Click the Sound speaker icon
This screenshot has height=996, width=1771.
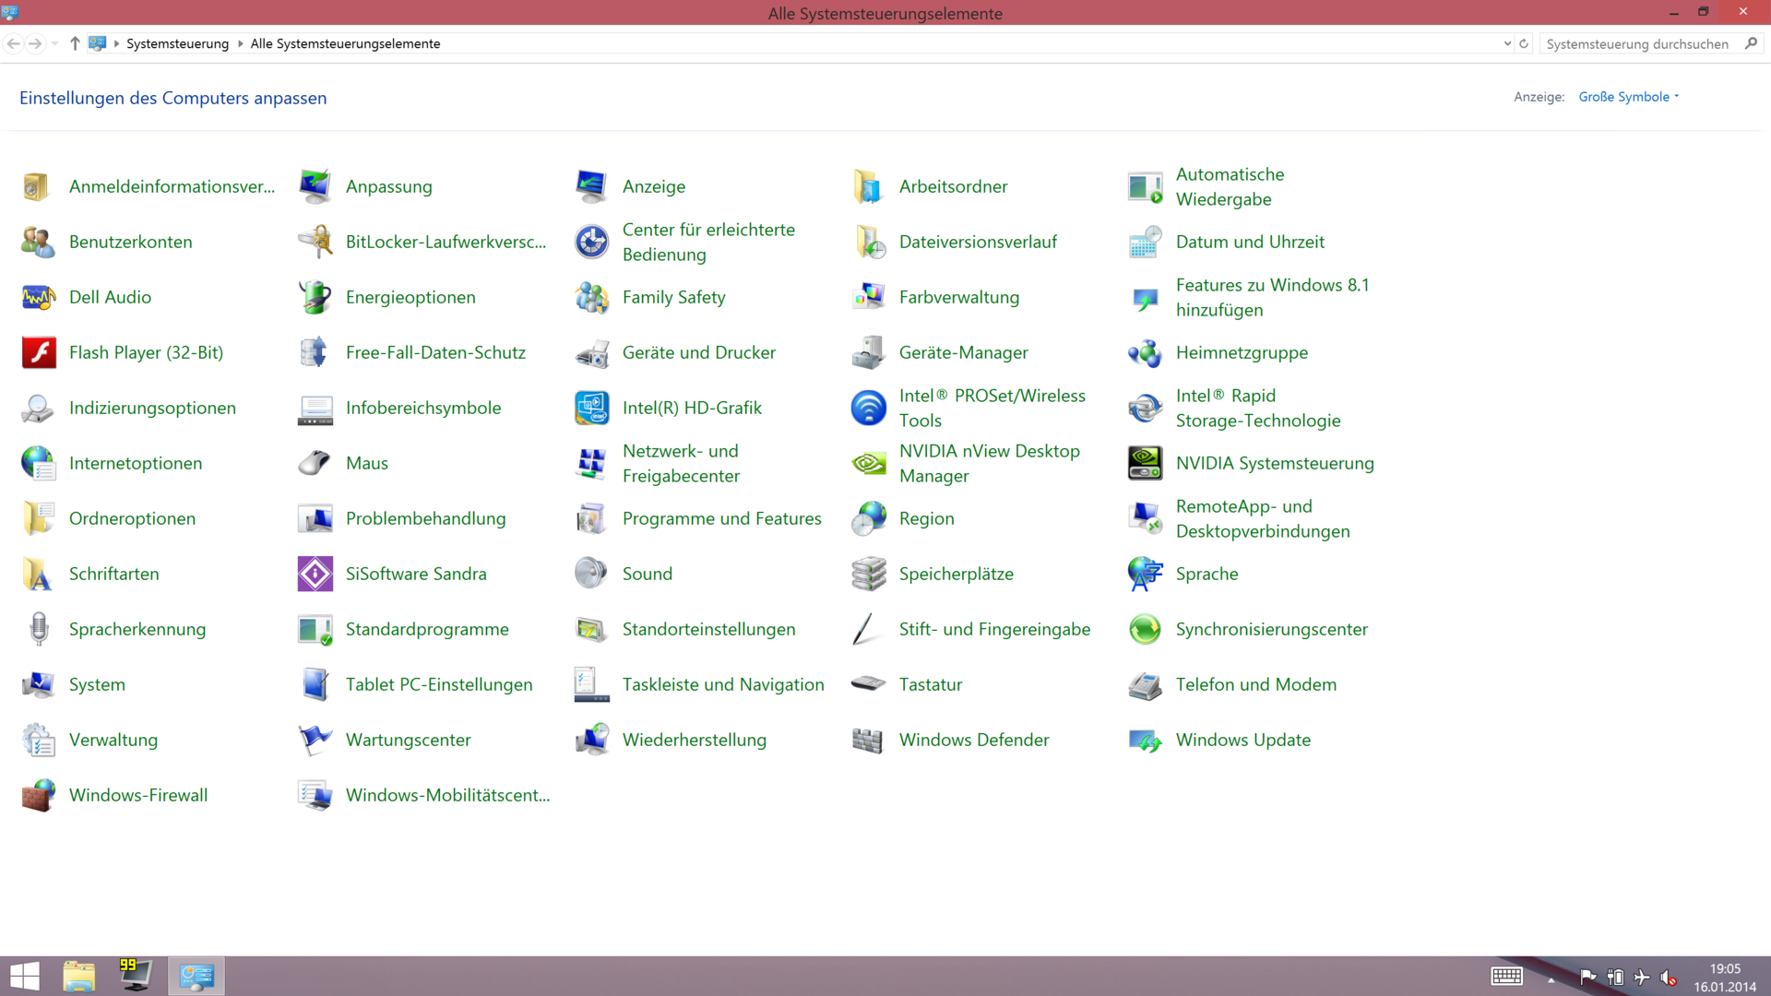pos(591,574)
